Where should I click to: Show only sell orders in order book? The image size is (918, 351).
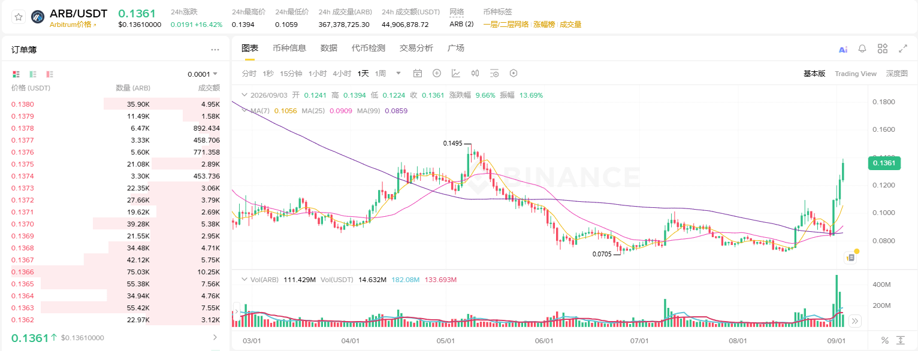point(50,74)
